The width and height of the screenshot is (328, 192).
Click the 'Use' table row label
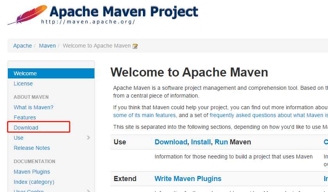point(120,142)
